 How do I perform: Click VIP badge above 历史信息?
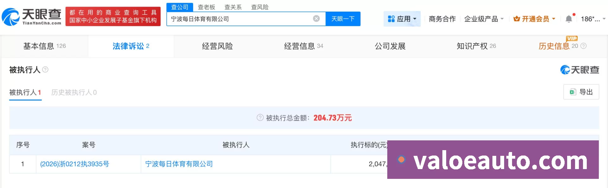click(572, 38)
